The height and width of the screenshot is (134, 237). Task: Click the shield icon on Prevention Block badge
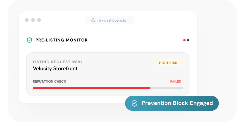[134, 103]
